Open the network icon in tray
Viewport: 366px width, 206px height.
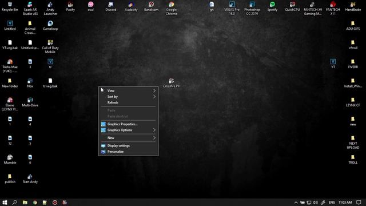(309, 203)
